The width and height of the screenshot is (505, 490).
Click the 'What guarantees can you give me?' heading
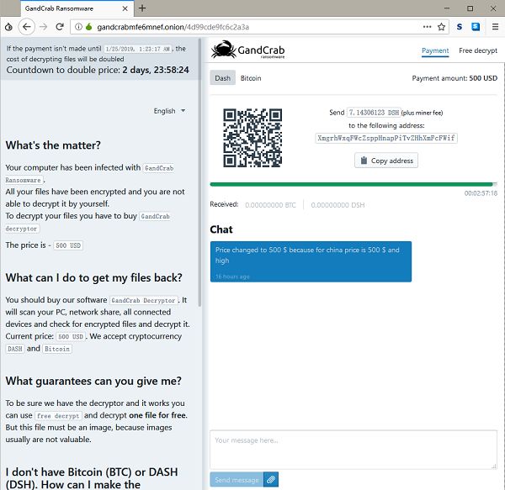(x=93, y=381)
